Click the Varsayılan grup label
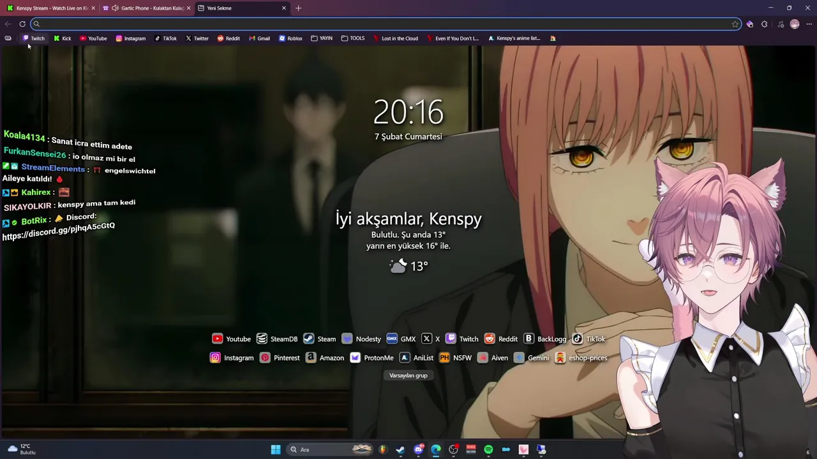 [x=408, y=375]
